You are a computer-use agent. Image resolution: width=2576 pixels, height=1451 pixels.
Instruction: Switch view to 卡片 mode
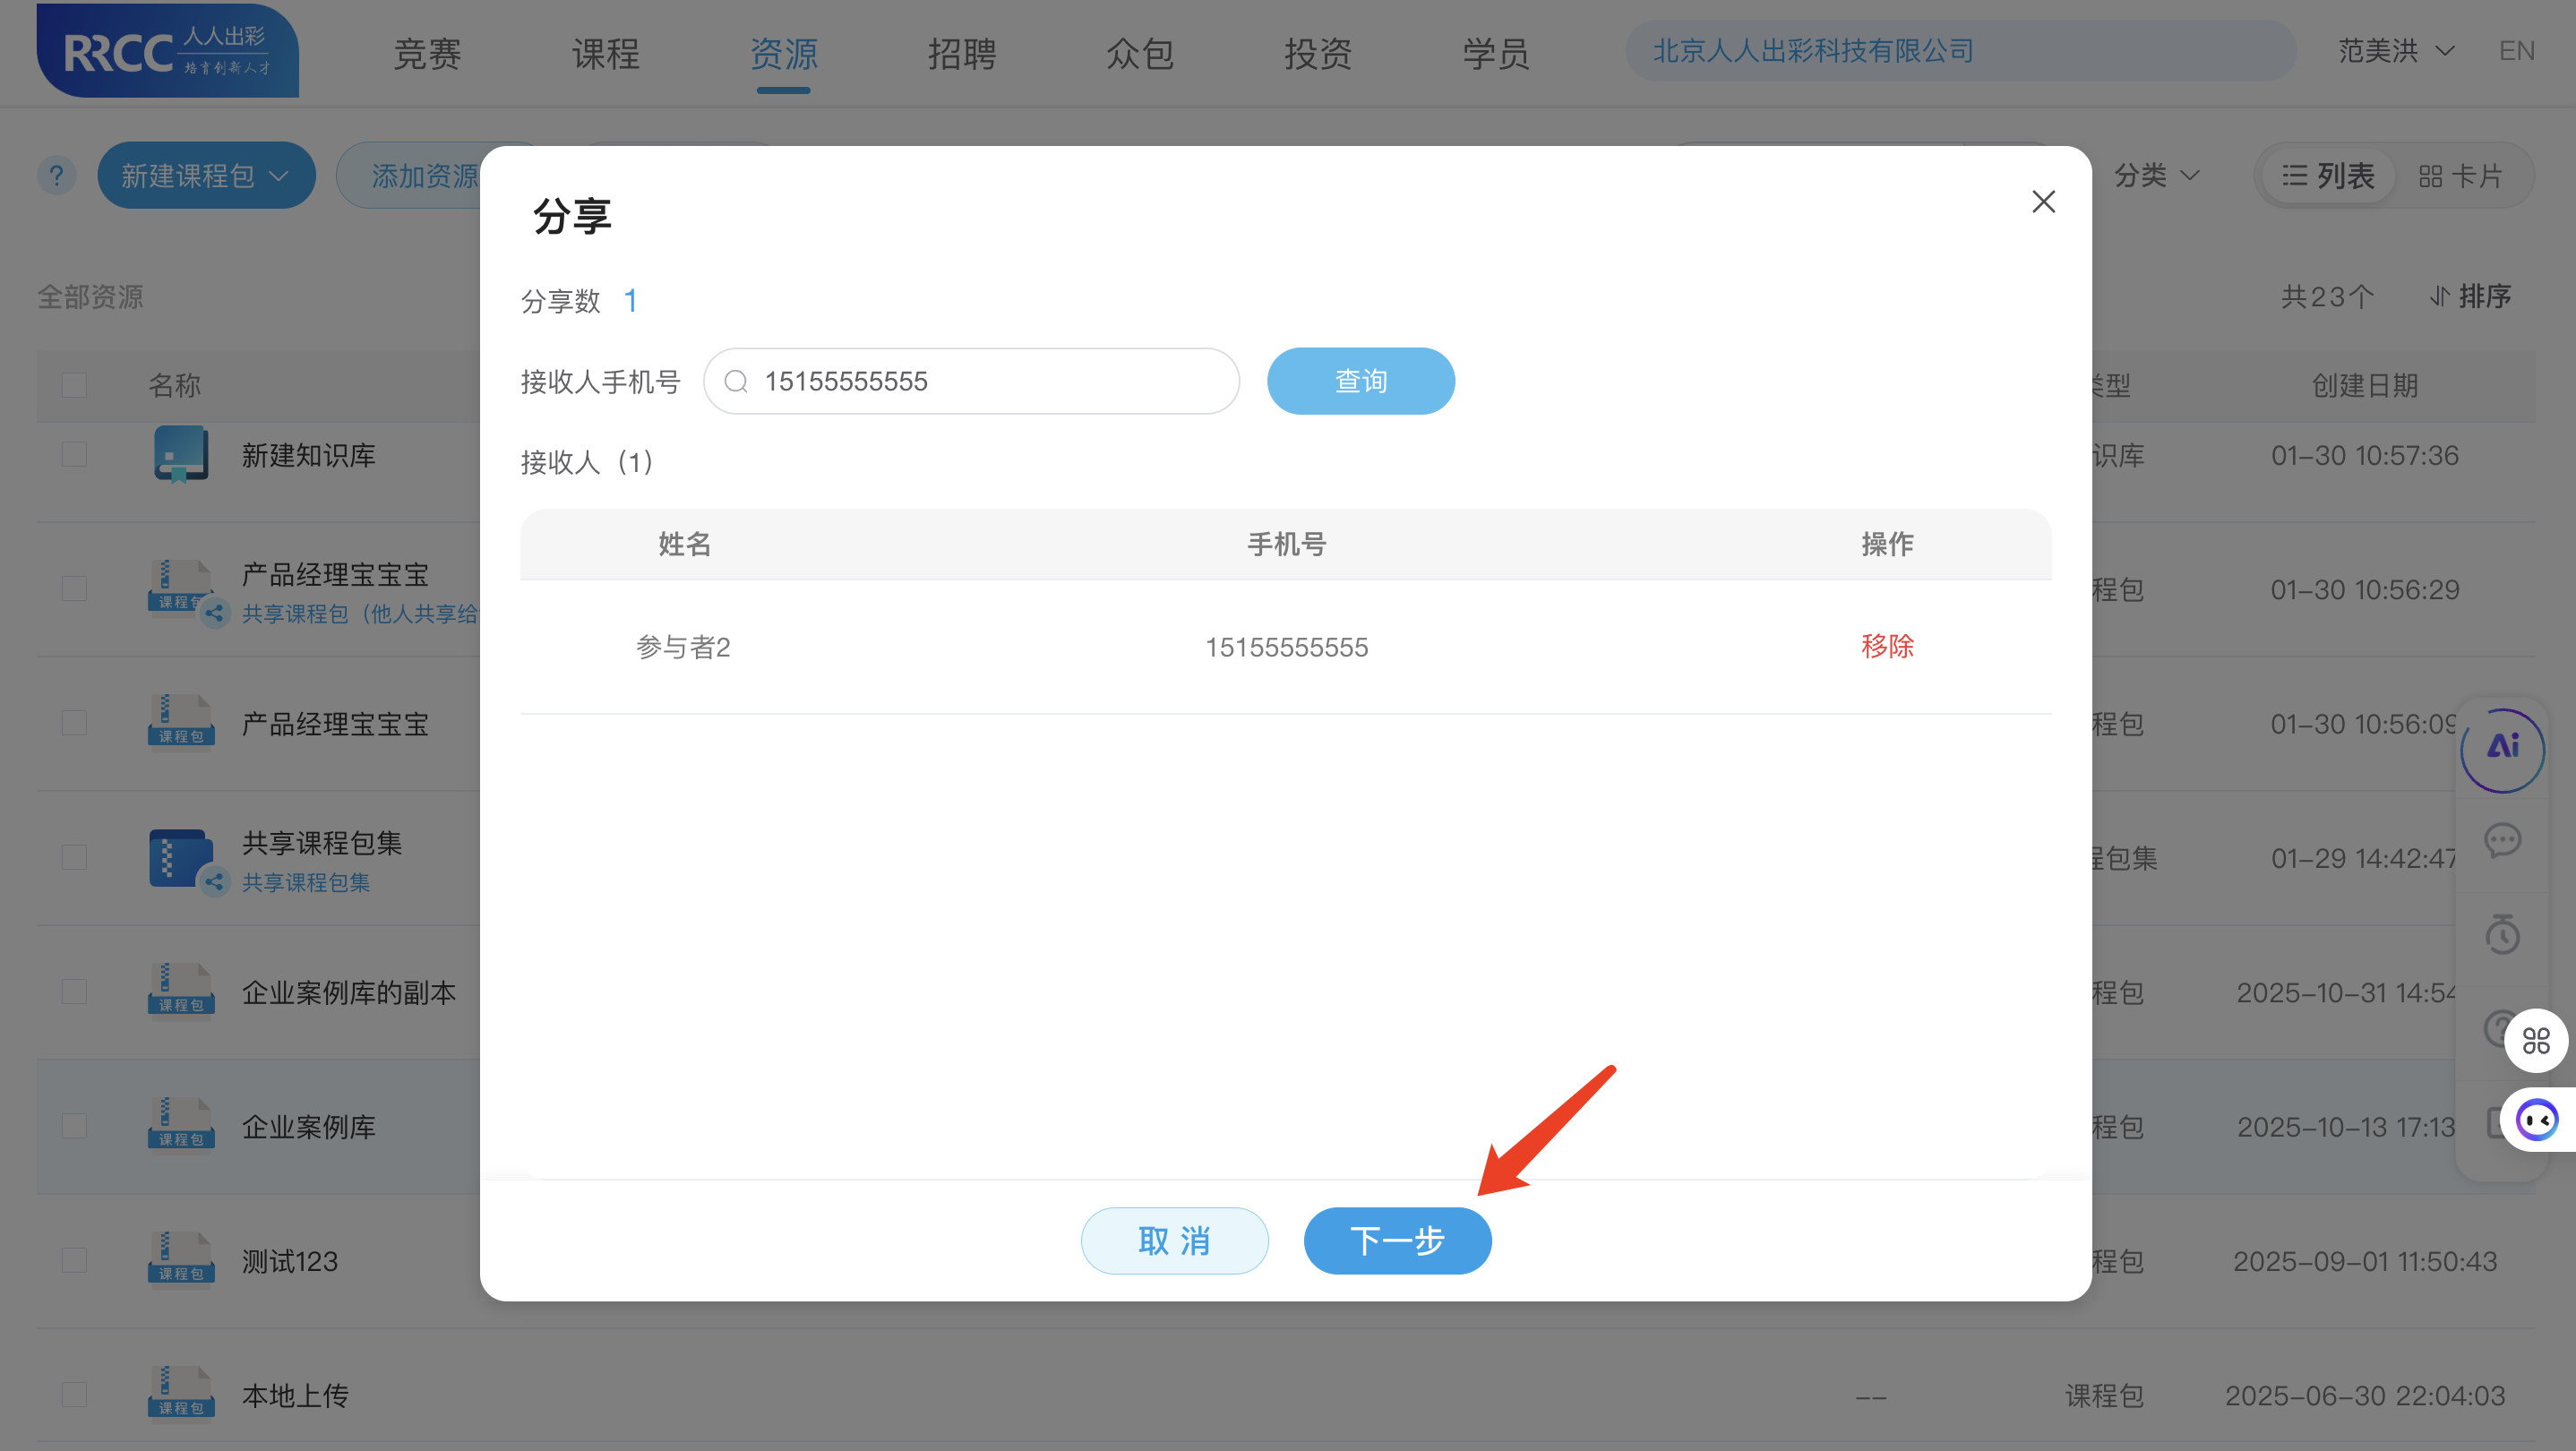2463,175
